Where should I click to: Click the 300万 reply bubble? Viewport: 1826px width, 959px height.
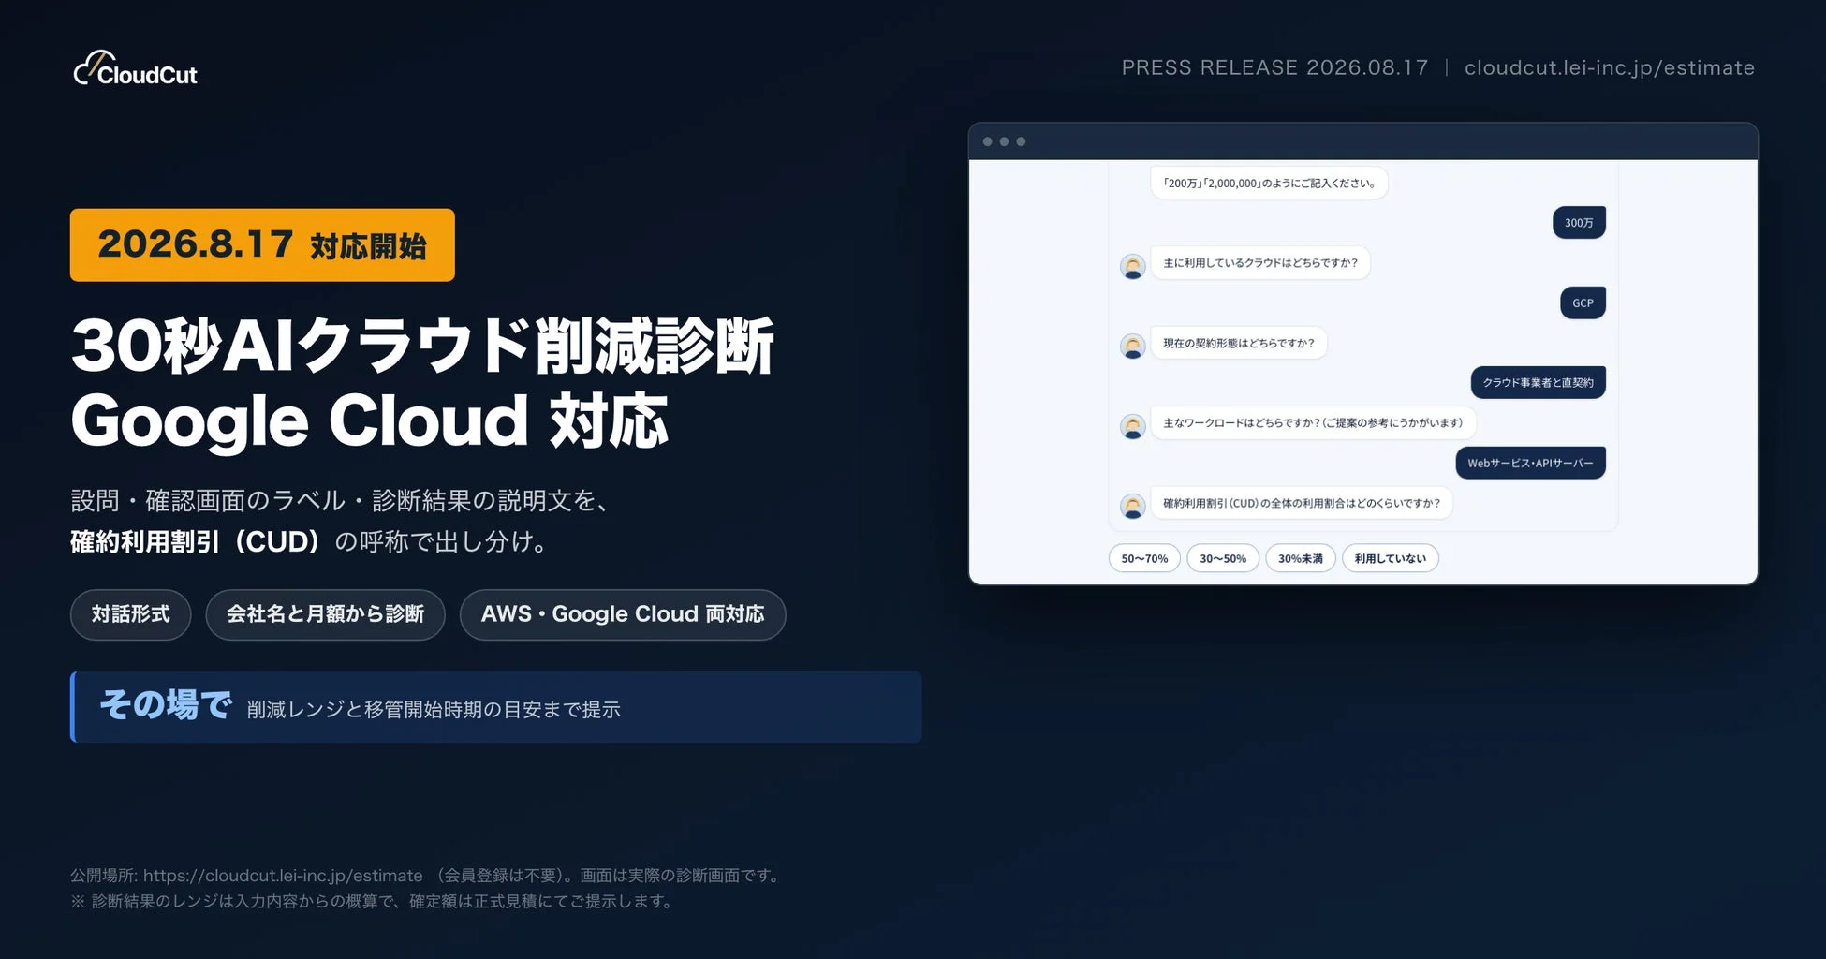1579,222
